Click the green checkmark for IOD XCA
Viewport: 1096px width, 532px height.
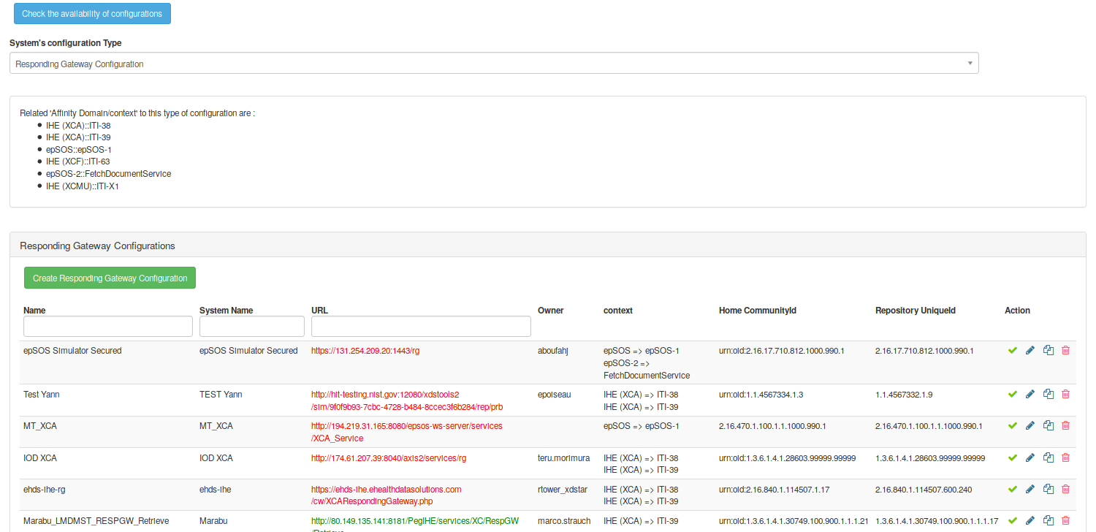(1012, 458)
